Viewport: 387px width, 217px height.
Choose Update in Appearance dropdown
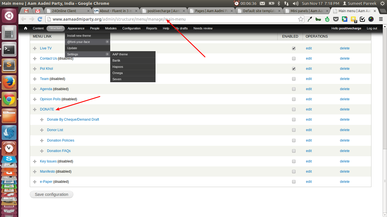(x=88, y=48)
